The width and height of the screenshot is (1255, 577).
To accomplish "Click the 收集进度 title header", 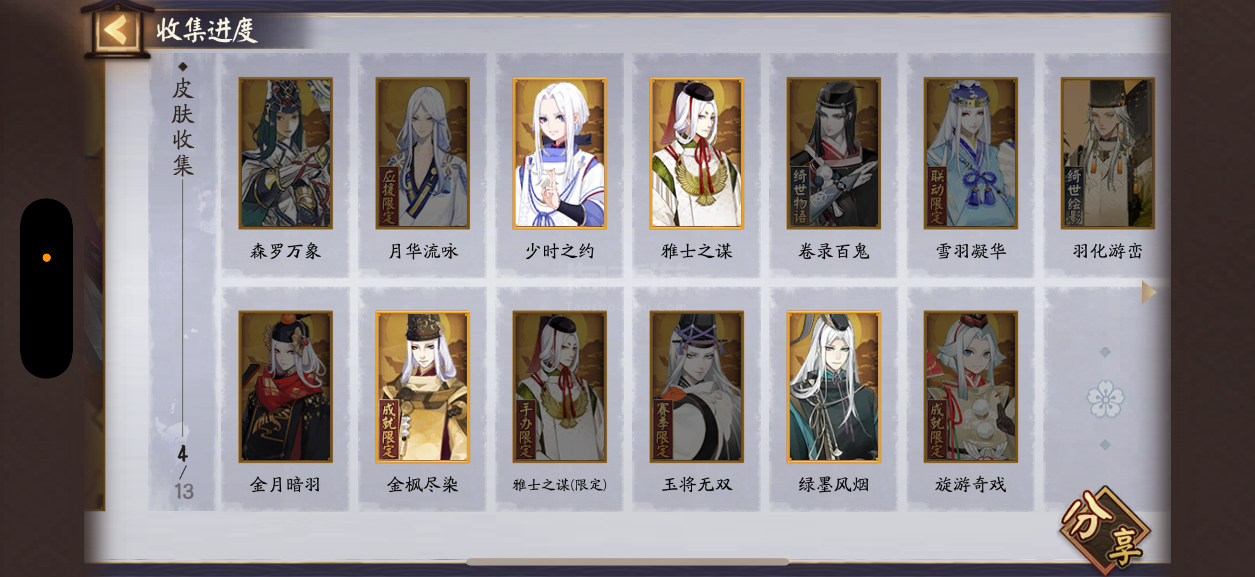I will coord(207,30).
